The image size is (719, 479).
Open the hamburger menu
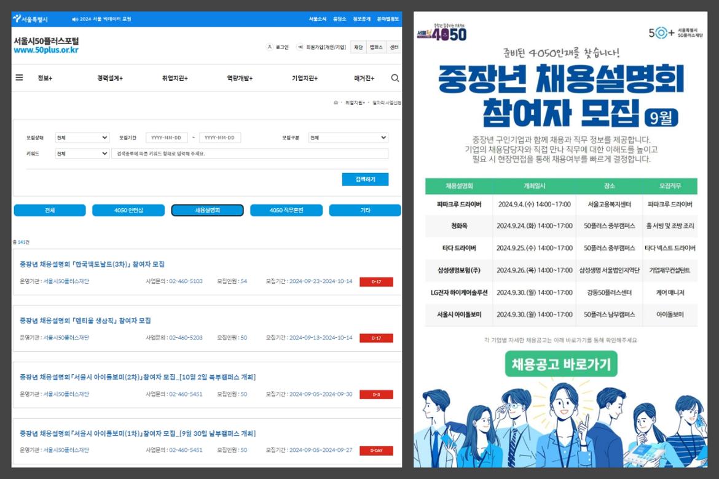(18, 77)
